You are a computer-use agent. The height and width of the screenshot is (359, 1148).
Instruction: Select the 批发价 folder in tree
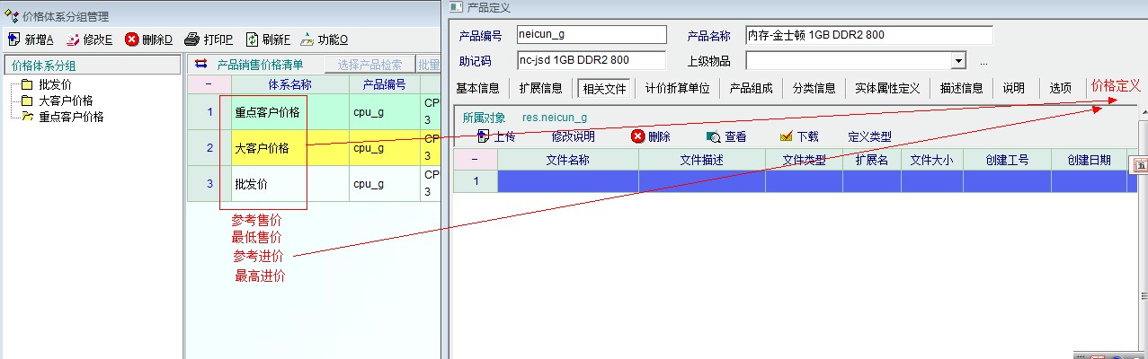[x=27, y=85]
